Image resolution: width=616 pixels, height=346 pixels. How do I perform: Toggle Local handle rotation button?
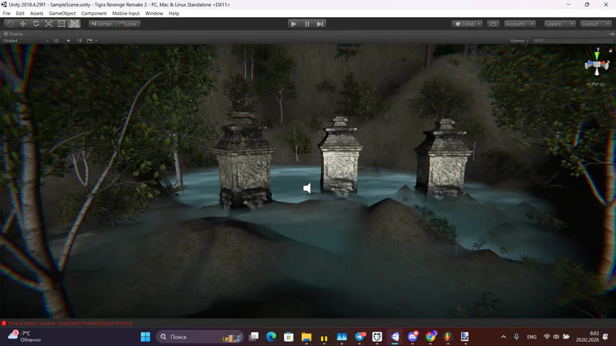(x=128, y=24)
